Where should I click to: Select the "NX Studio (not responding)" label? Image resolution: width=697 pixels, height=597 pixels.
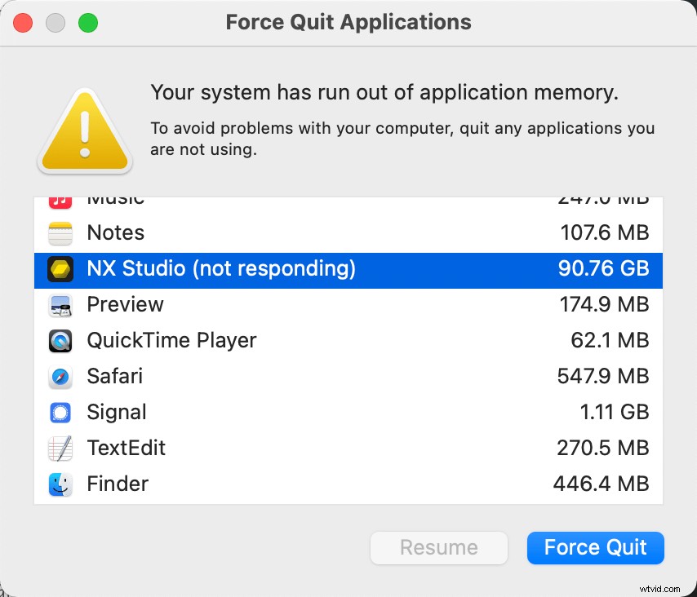pos(221,268)
